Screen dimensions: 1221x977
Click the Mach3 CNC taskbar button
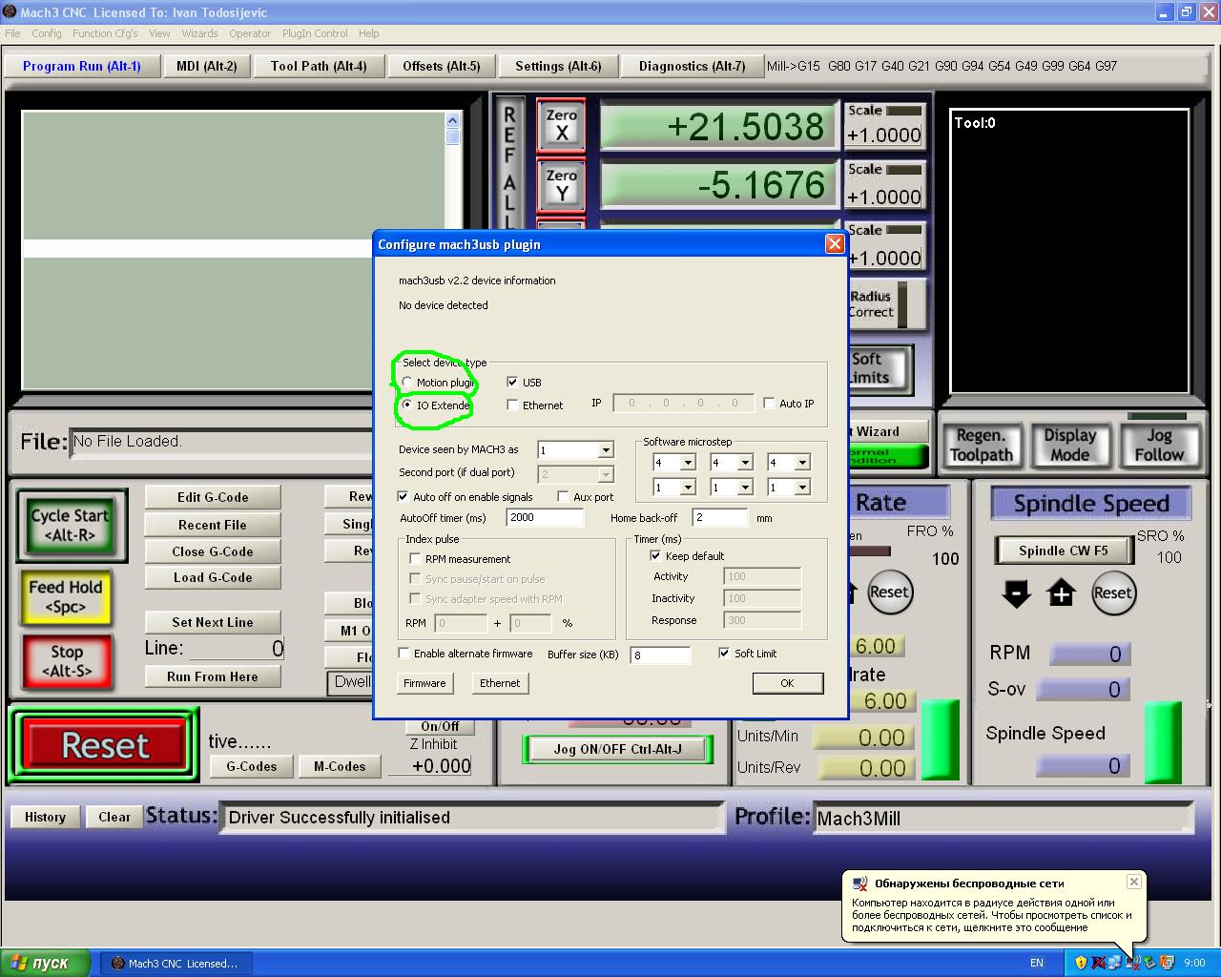176,964
